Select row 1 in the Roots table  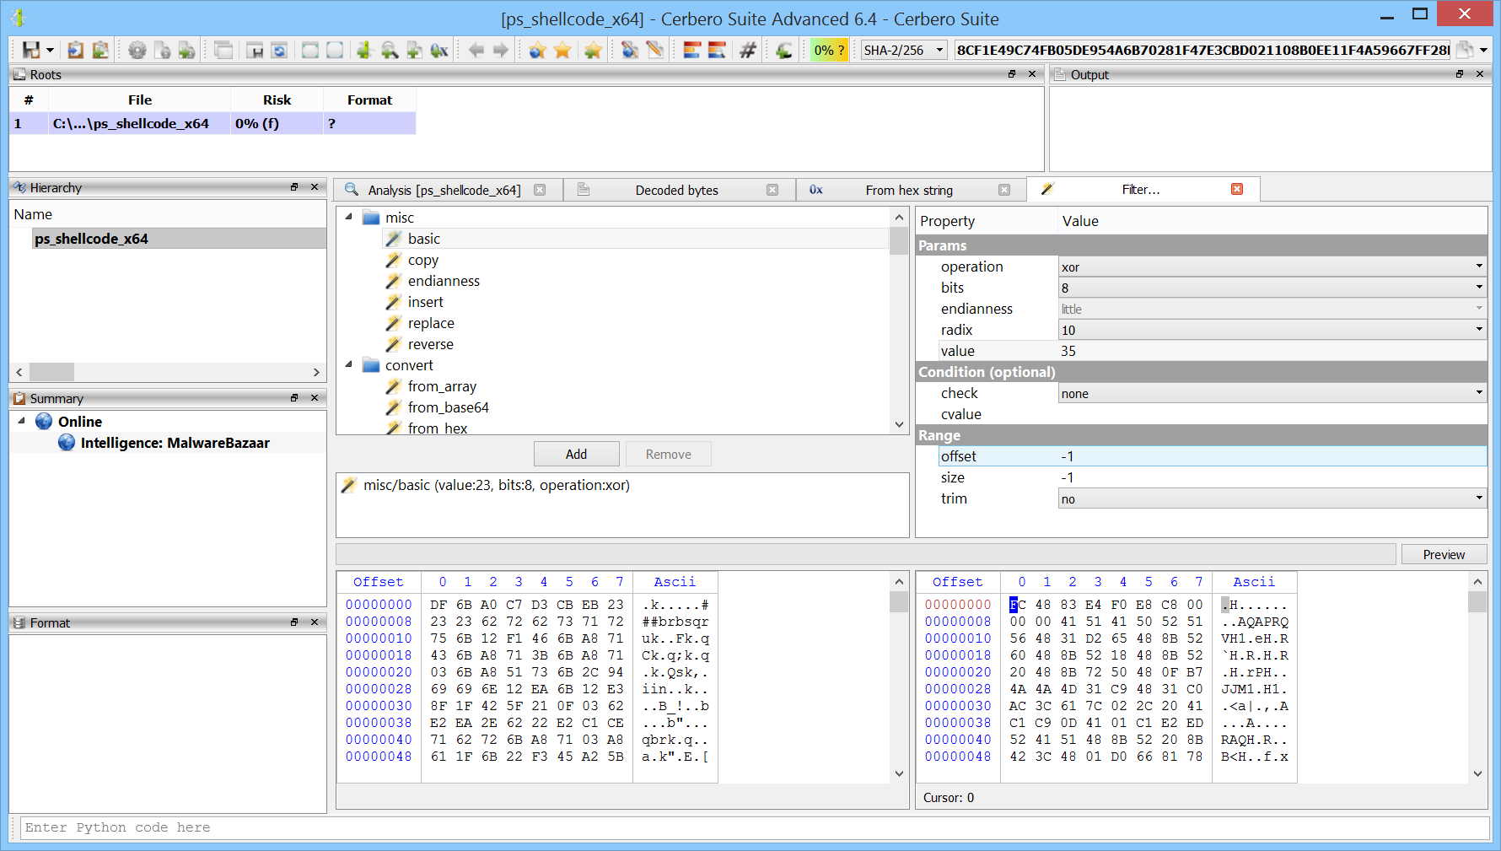[x=213, y=123]
